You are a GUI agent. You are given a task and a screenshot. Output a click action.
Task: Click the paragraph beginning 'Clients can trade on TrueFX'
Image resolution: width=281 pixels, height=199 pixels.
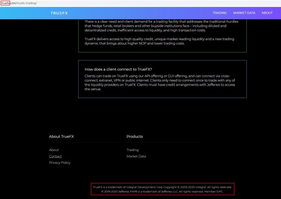tap(160, 82)
